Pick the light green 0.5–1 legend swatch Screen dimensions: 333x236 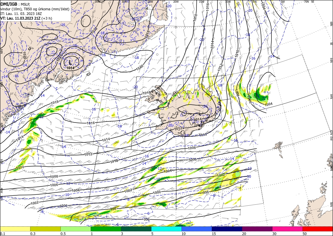click(x=76, y=229)
